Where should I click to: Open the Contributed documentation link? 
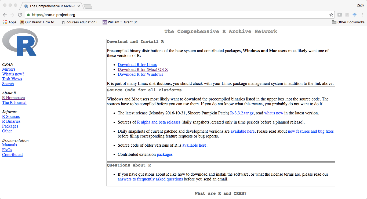[x=12, y=155]
